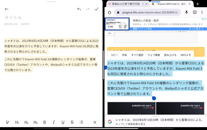The width and height of the screenshot is (207, 130).
Task: Apply Heading 1 formatting
Action: point(17,122)
